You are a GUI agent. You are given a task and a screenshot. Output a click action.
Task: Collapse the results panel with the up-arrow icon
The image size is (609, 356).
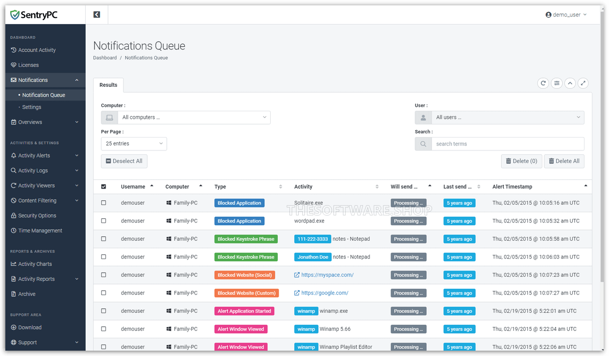[570, 83]
